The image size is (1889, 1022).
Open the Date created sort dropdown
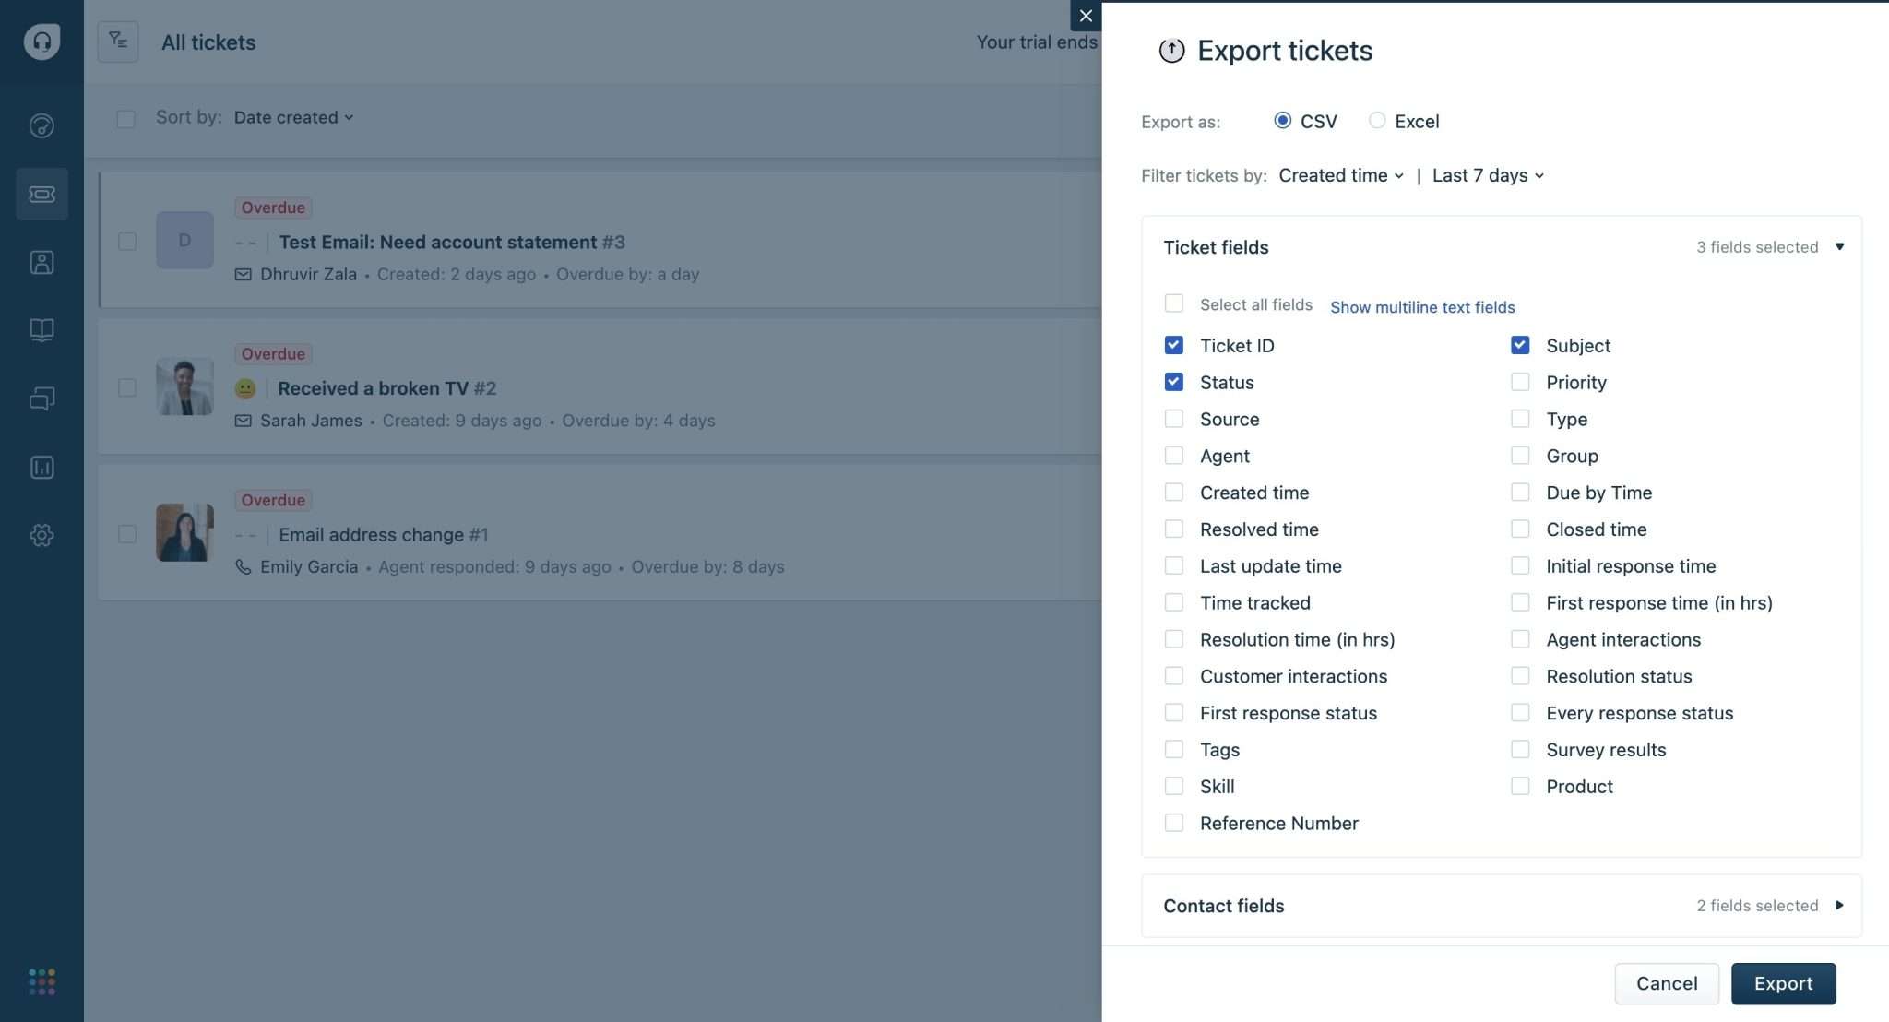[292, 117]
